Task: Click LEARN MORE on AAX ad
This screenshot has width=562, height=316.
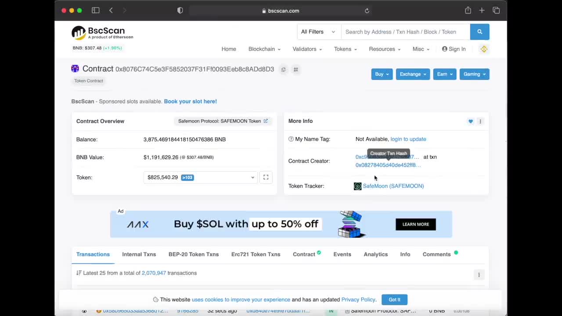Action: pos(416,224)
